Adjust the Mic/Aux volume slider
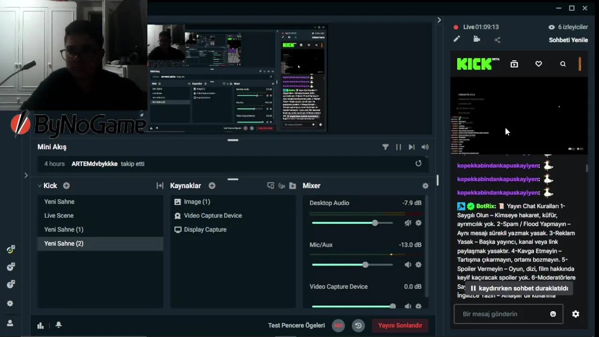Viewport: 599px width, 337px height. pyautogui.click(x=352, y=264)
